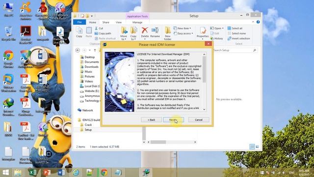Select the Crack folder in navigation pane
The width and height of the screenshot is (314, 177).
click(86, 125)
